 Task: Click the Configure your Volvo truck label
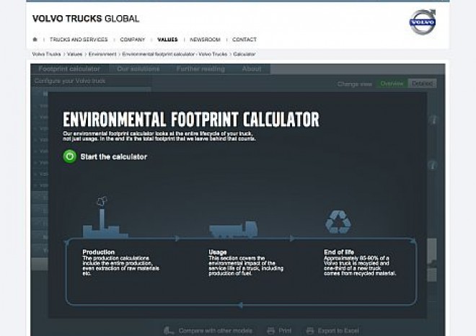pyautogui.click(x=70, y=81)
